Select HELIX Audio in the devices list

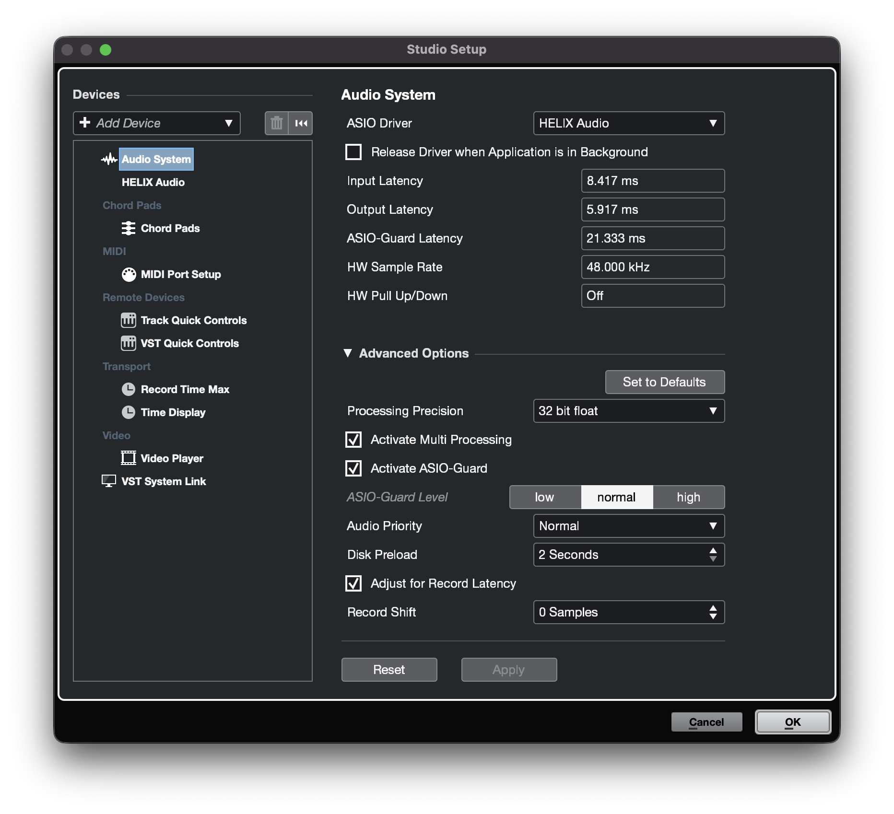pyautogui.click(x=153, y=182)
